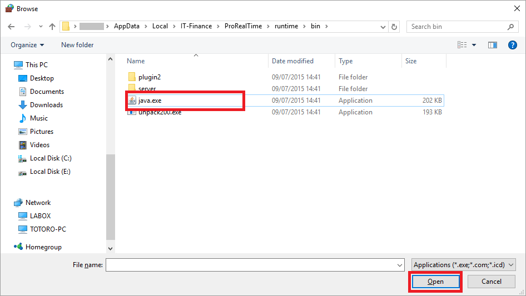Select Local Disk (C:)
The height and width of the screenshot is (296, 526).
pos(50,158)
